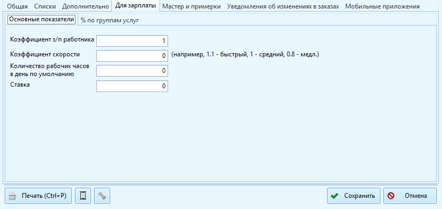Click the hourglass history icon button
Image resolution: width=442 pixels, height=209 pixels.
pyautogui.click(x=83, y=196)
